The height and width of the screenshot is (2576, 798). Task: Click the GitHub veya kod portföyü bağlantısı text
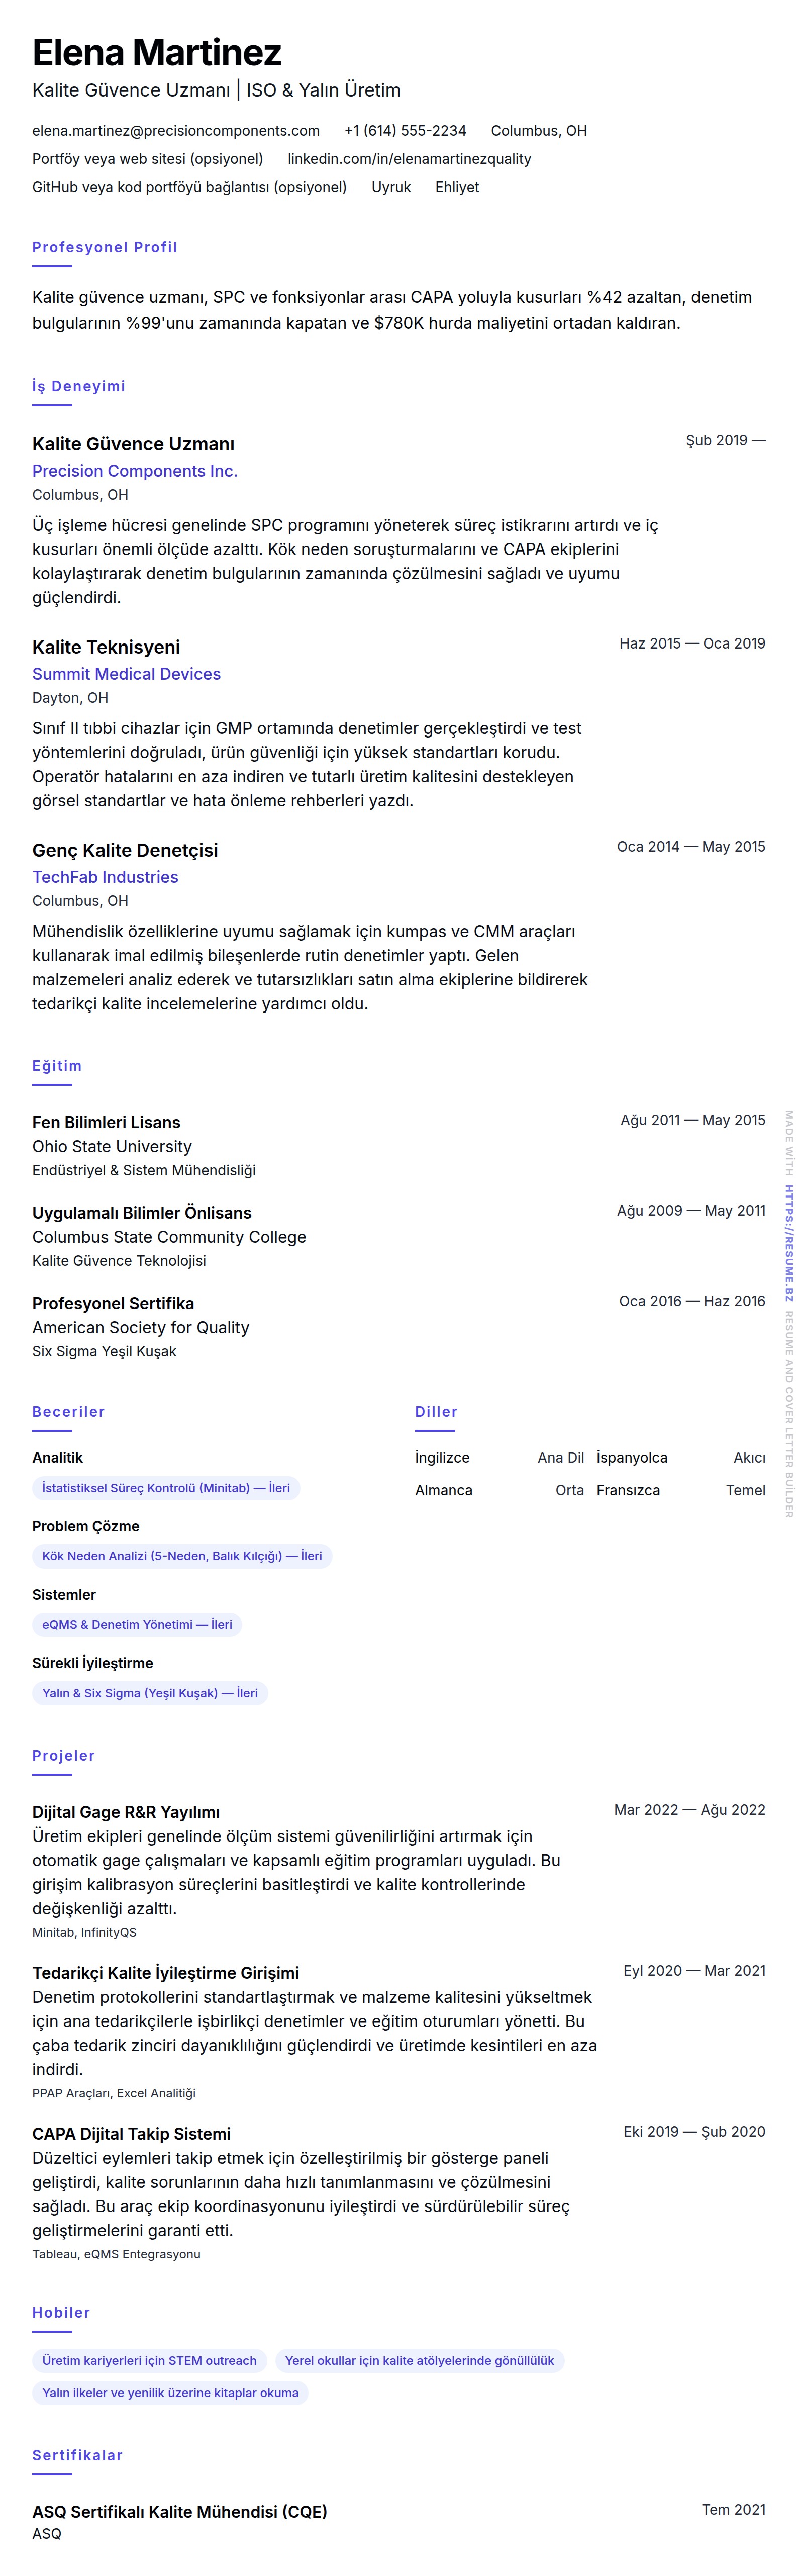189,187
